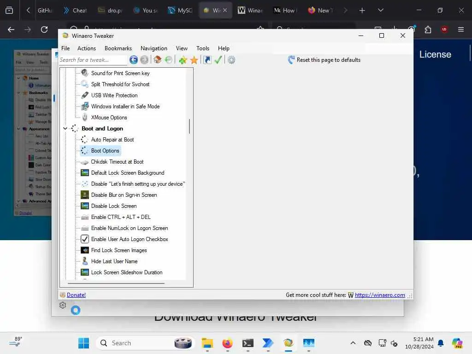472x354 pixels.
Task: Click the License link on webpage
Action: click(435, 54)
